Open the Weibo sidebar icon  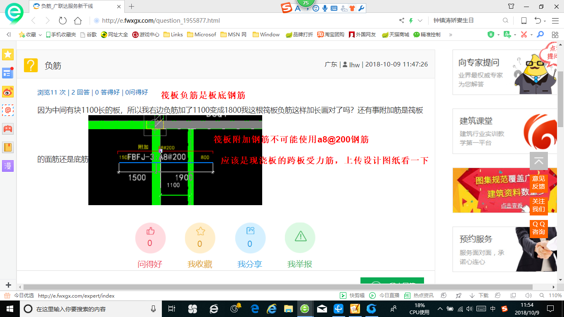pyautogui.click(x=8, y=92)
